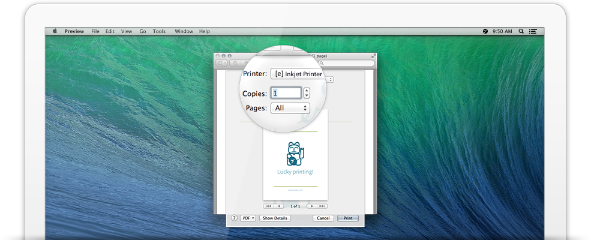Open Spotlight search magnifier icon
The width and height of the screenshot is (591, 240).
(x=521, y=31)
